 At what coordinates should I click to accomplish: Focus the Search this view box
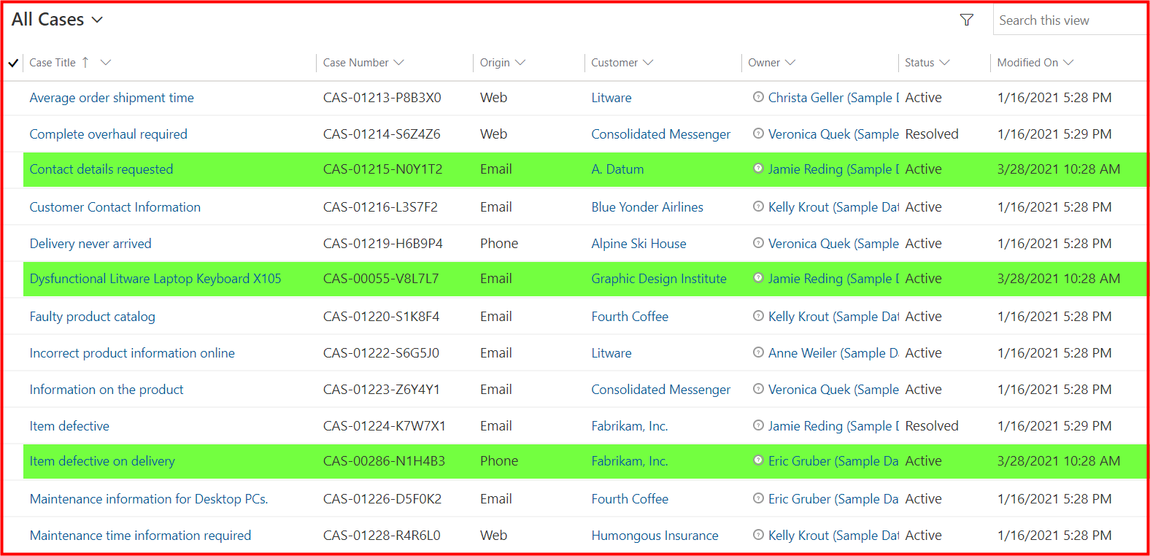[1070, 20]
